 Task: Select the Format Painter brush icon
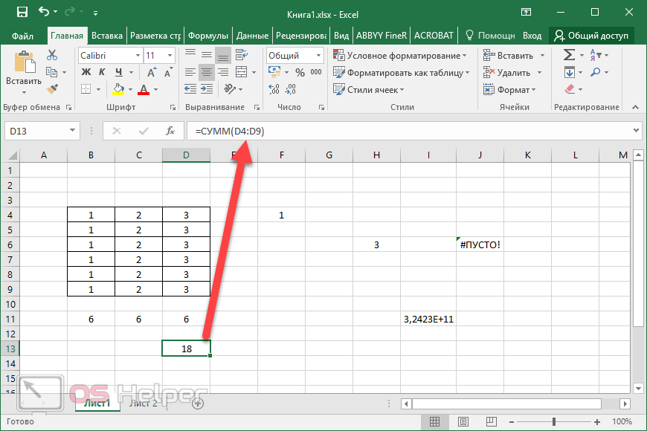(52, 89)
